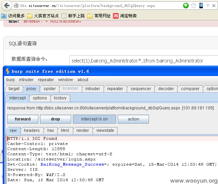Switch to the proxy tab
This screenshot has height=184, width=218.
tap(31, 89)
